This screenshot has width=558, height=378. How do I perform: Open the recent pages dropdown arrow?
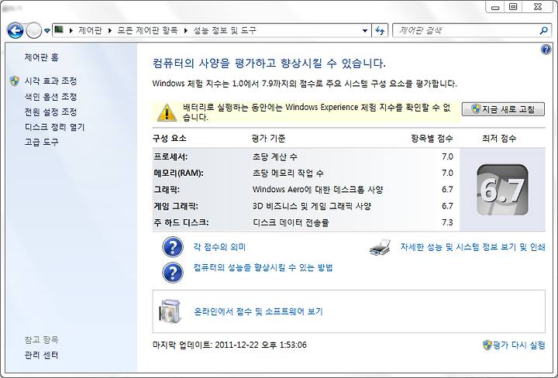47,31
